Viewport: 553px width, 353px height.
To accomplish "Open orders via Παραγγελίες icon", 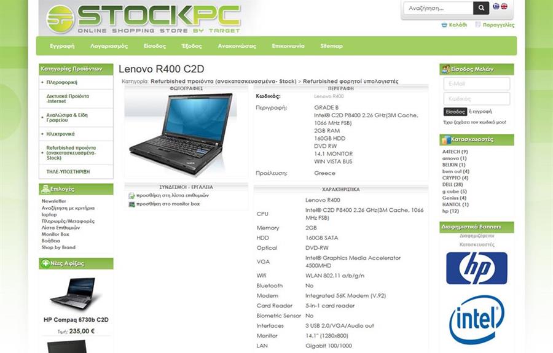I will [478, 25].
